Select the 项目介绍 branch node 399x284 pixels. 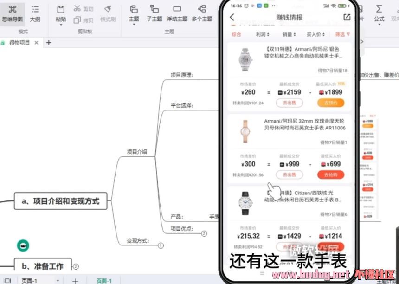[137, 152]
